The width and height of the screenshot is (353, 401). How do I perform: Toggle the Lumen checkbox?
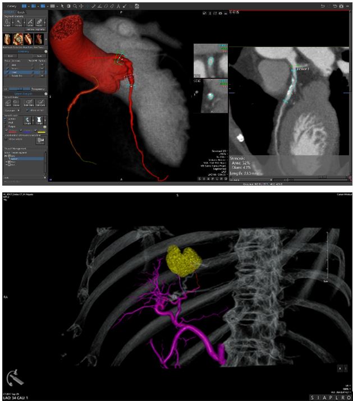click(x=6, y=119)
